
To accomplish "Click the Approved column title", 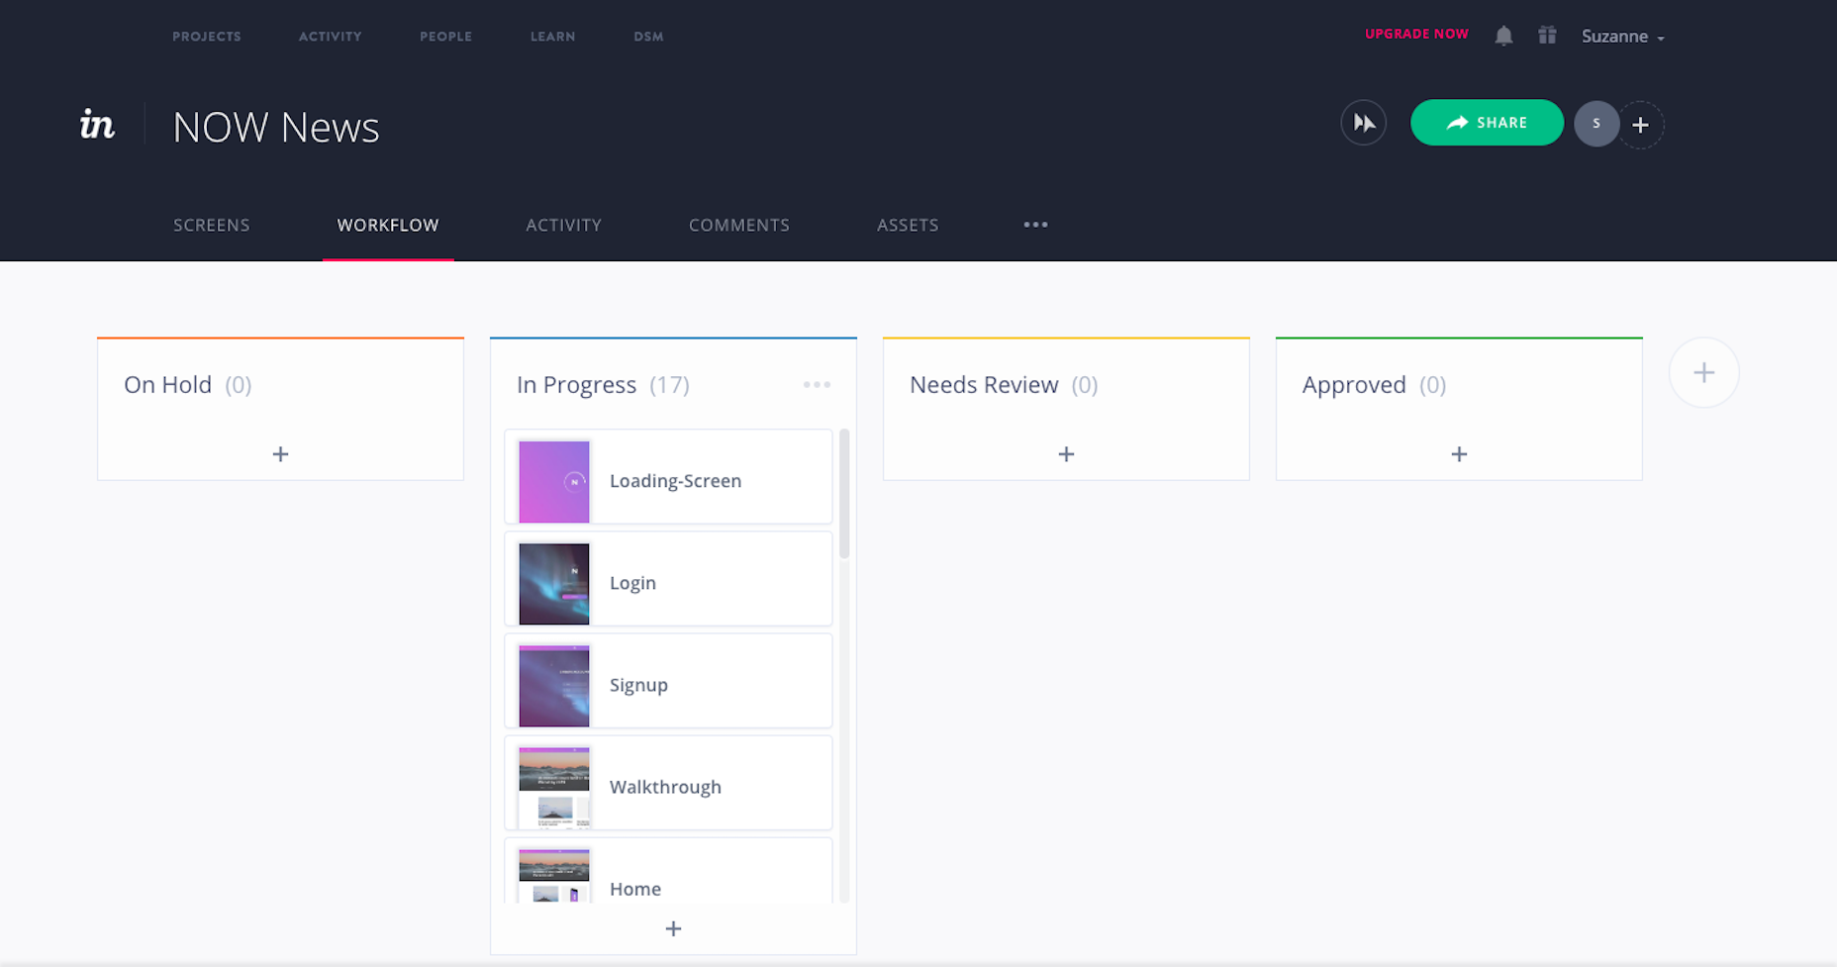I will (x=1354, y=384).
